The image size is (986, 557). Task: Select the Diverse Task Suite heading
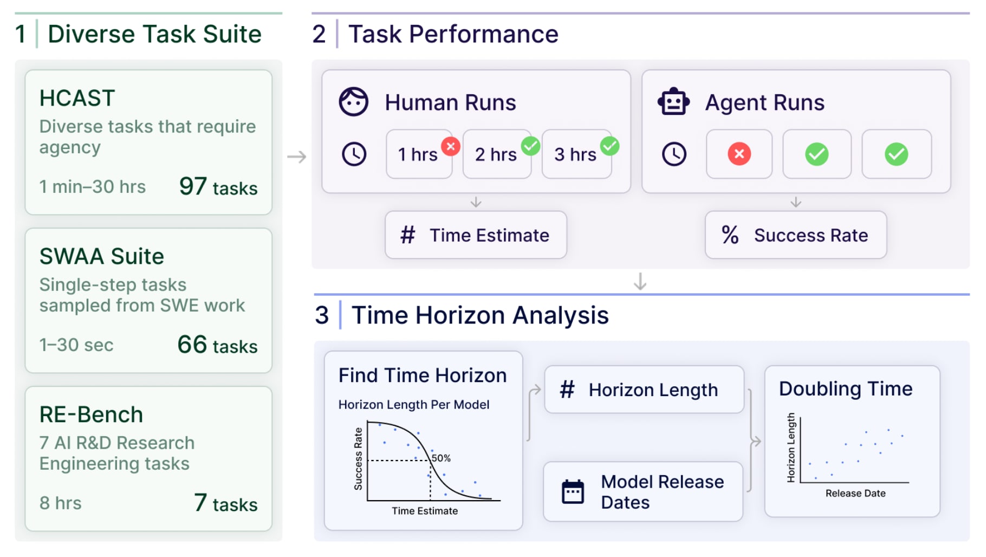click(154, 34)
